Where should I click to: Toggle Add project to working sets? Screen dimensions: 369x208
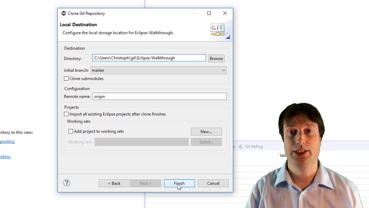coord(71,131)
